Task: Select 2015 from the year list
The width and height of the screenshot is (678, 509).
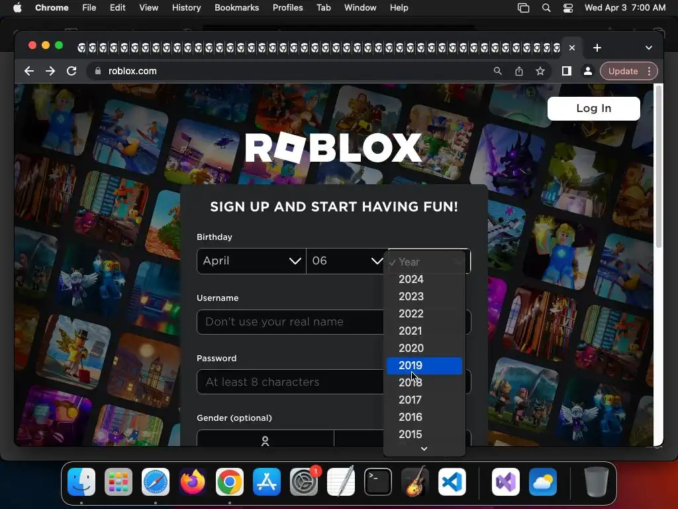Action: coord(424,435)
